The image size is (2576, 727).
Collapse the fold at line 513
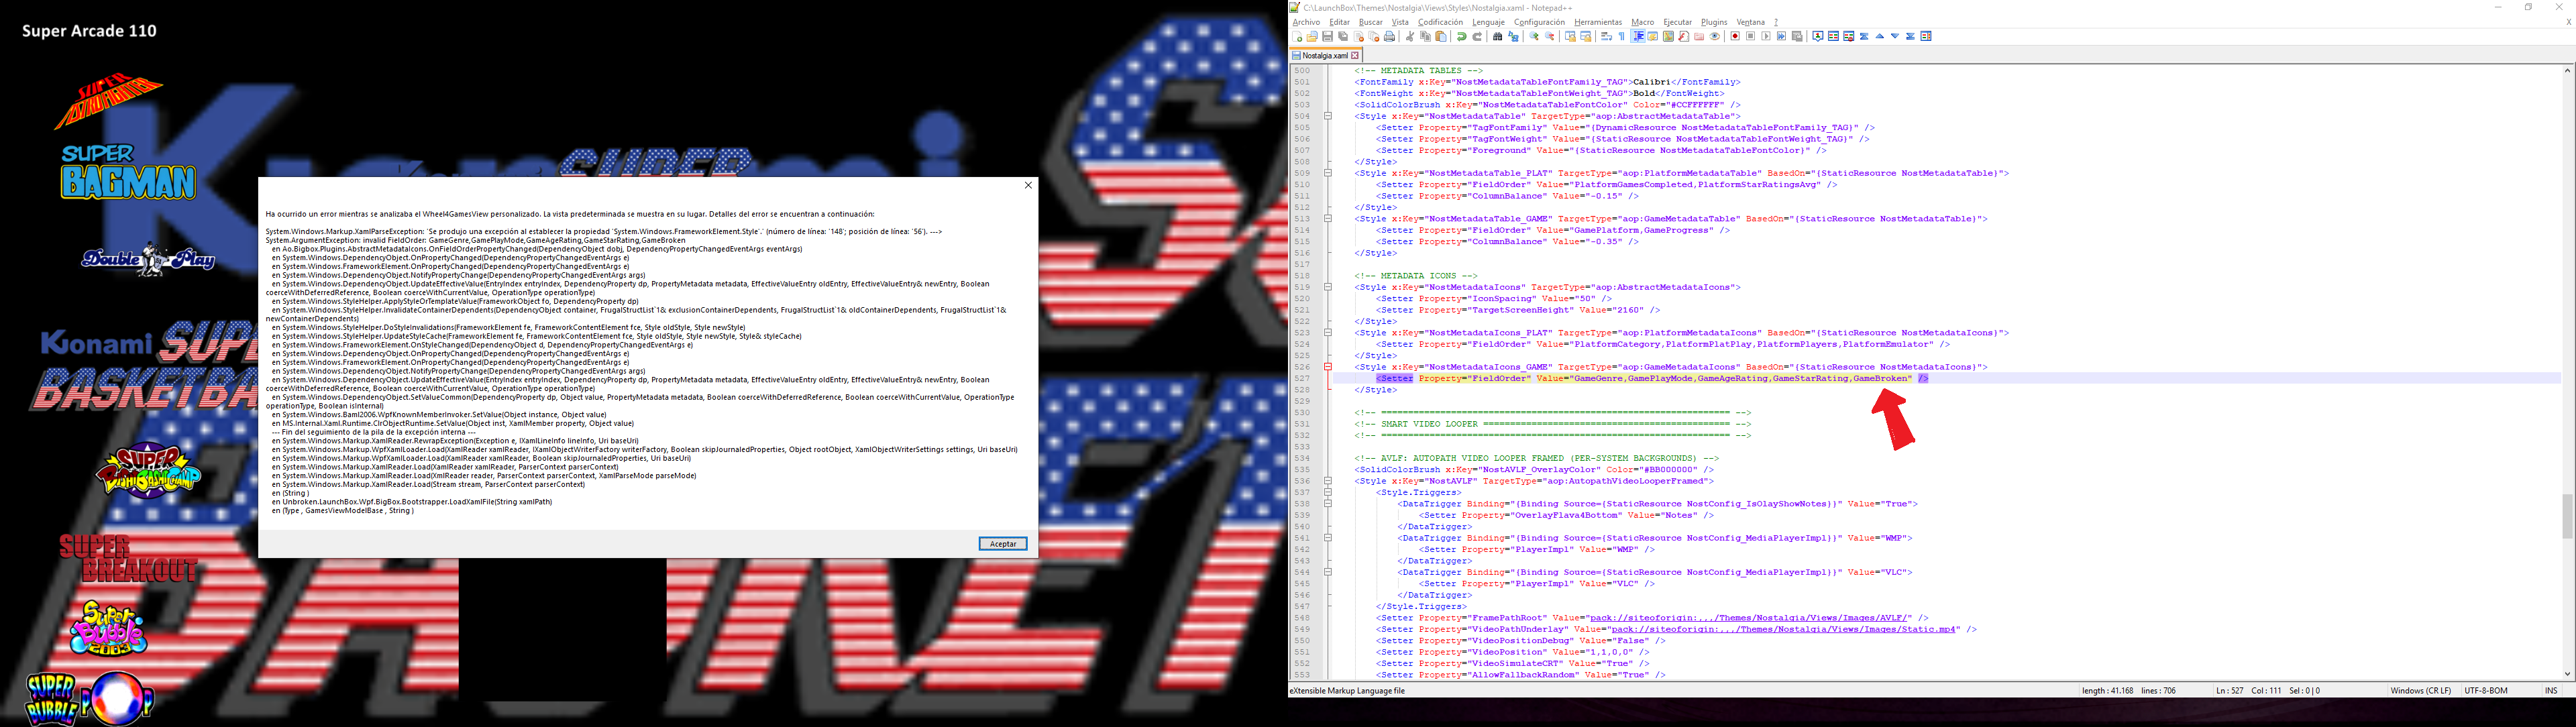click(1328, 219)
